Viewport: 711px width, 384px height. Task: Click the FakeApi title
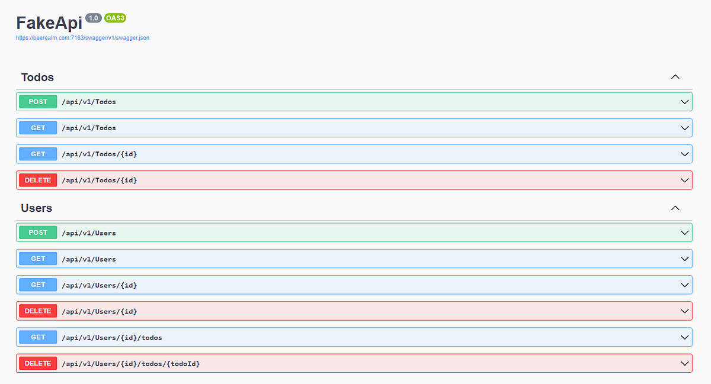point(49,22)
